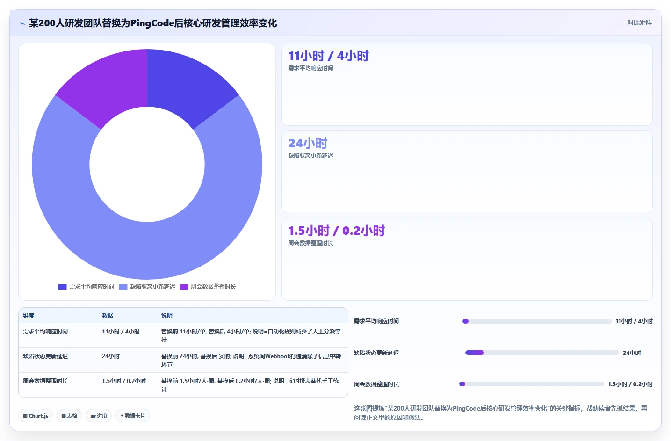Toggle 缺陷状态更新延迟 legend color swatch
This screenshot has width=671, height=441.
123,287
